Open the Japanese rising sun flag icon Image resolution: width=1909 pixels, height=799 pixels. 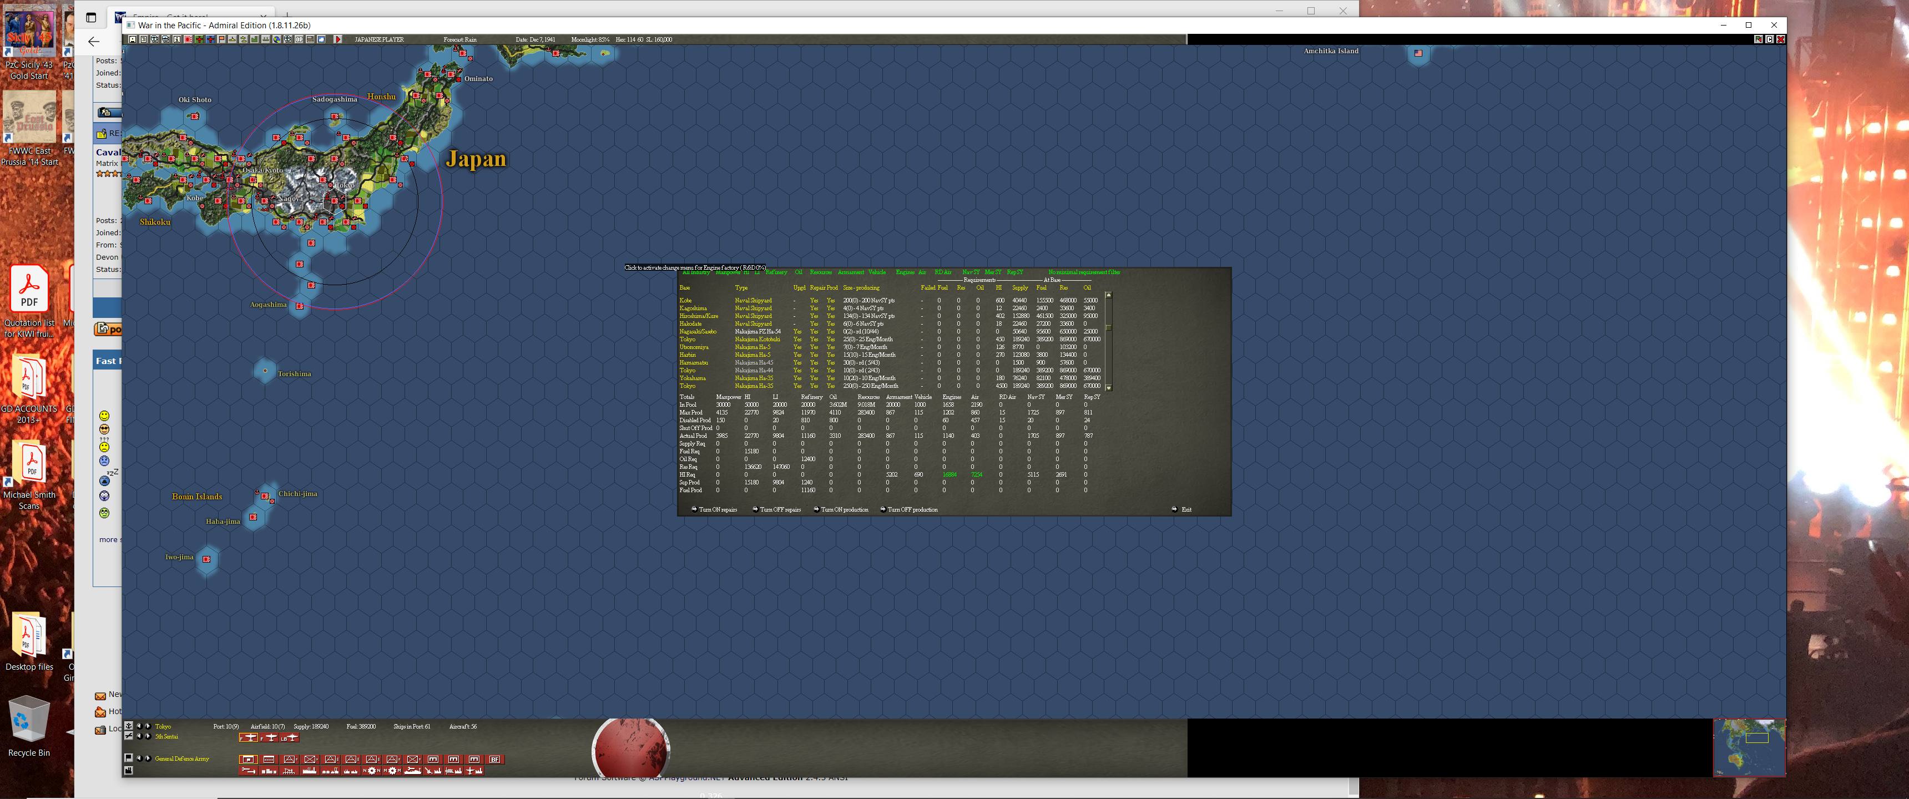point(188,39)
